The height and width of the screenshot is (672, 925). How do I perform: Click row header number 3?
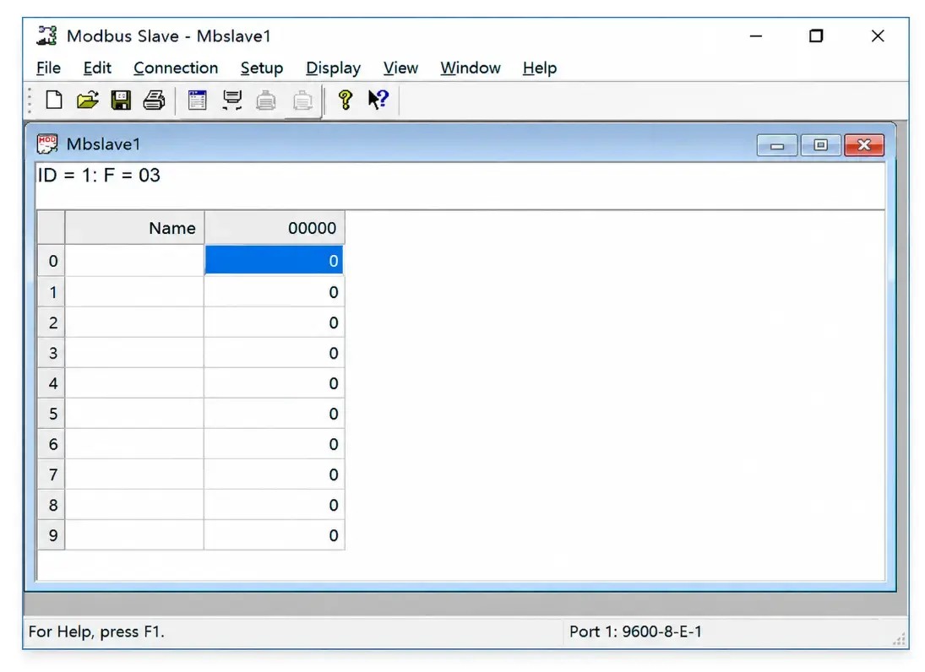point(52,353)
